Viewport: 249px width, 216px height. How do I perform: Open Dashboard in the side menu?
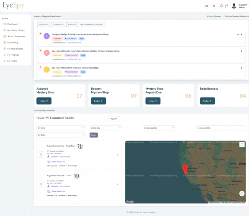(x=13, y=24)
